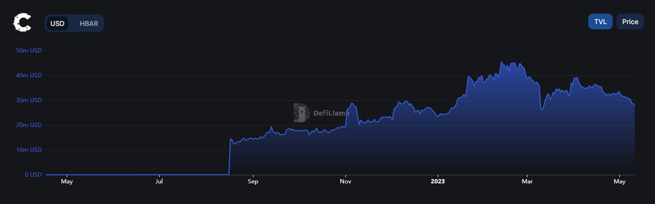The image size is (655, 204).
Task: Show the Price chart
Action: tap(630, 22)
